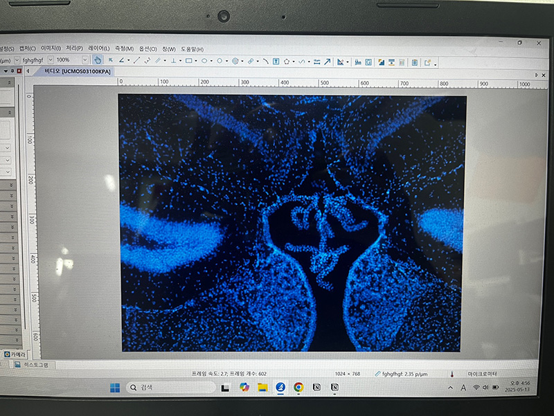Open Chrome from the taskbar
This screenshot has width=554, height=416.
coord(298,387)
